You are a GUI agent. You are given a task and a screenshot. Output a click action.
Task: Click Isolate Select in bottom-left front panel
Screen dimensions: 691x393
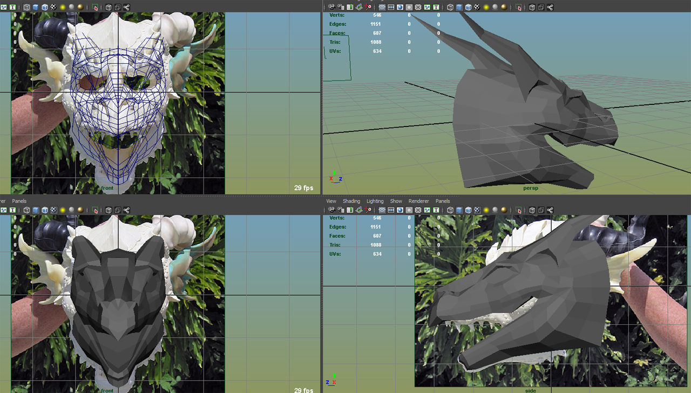pyautogui.click(x=96, y=210)
